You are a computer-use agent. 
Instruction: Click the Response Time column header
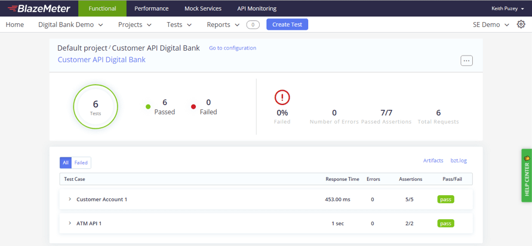(x=342, y=179)
